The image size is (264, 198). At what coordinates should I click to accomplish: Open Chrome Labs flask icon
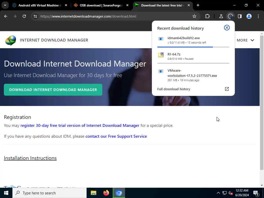pos(221,16)
